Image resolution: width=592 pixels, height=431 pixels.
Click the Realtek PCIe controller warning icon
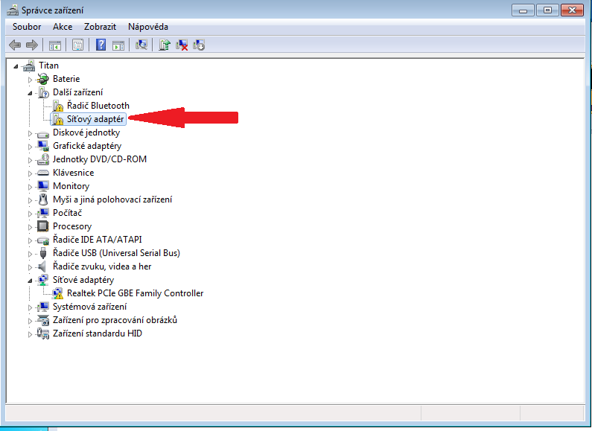(x=58, y=293)
